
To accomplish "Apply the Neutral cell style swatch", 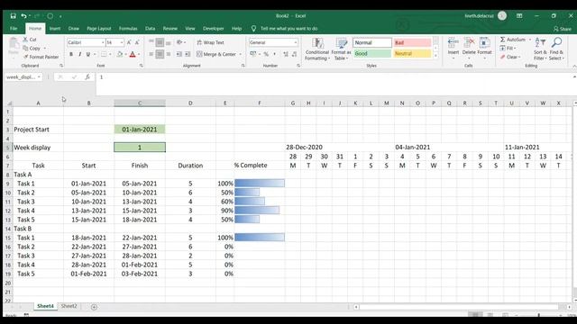I will (x=413, y=53).
